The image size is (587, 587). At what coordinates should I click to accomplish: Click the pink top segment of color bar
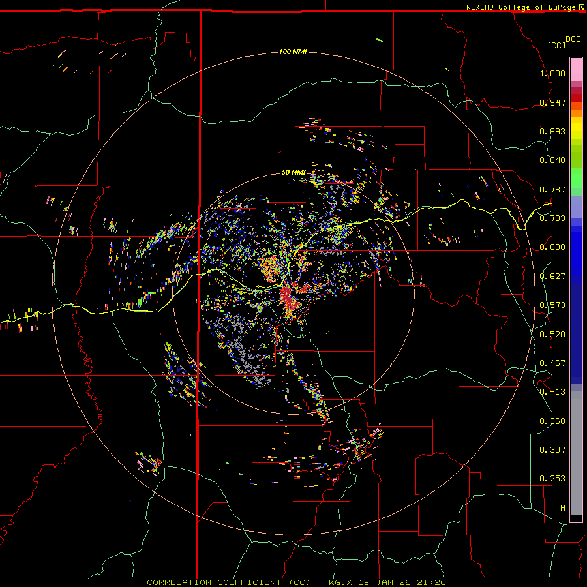click(x=576, y=70)
